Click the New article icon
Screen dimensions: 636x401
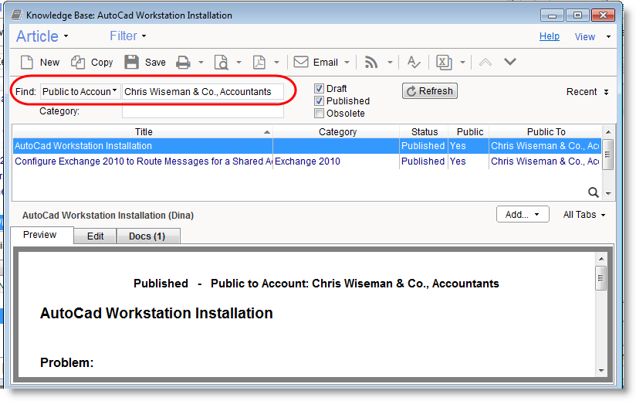27,63
